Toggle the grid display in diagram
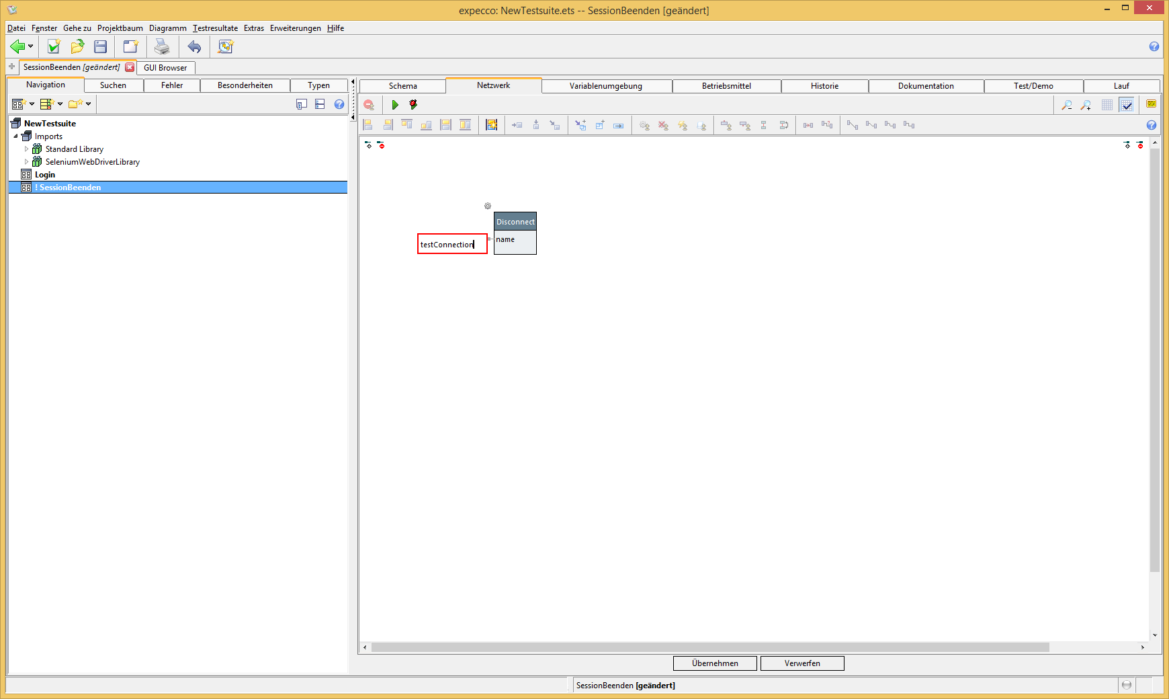The height and width of the screenshot is (699, 1169). point(1107,105)
